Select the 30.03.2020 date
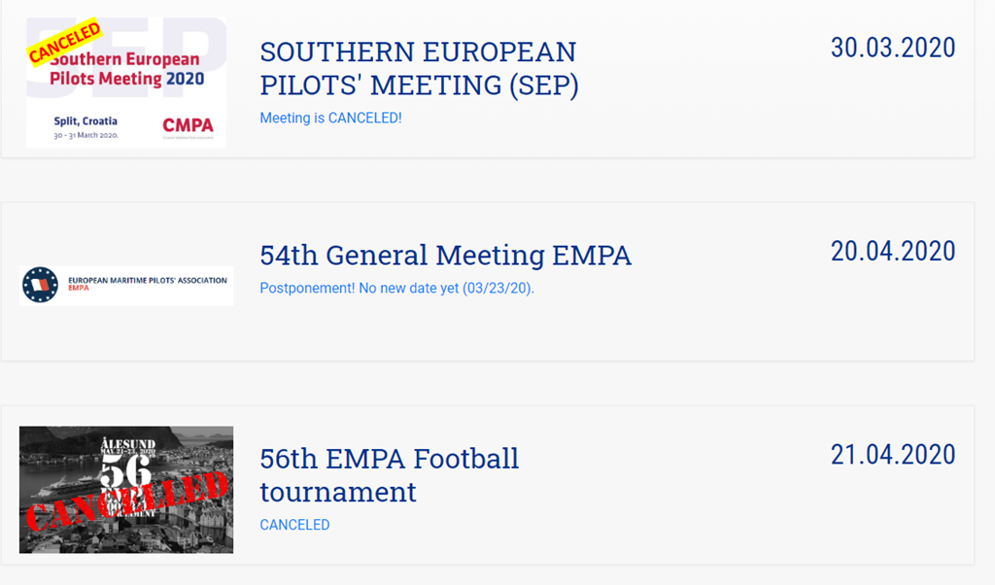 892,48
